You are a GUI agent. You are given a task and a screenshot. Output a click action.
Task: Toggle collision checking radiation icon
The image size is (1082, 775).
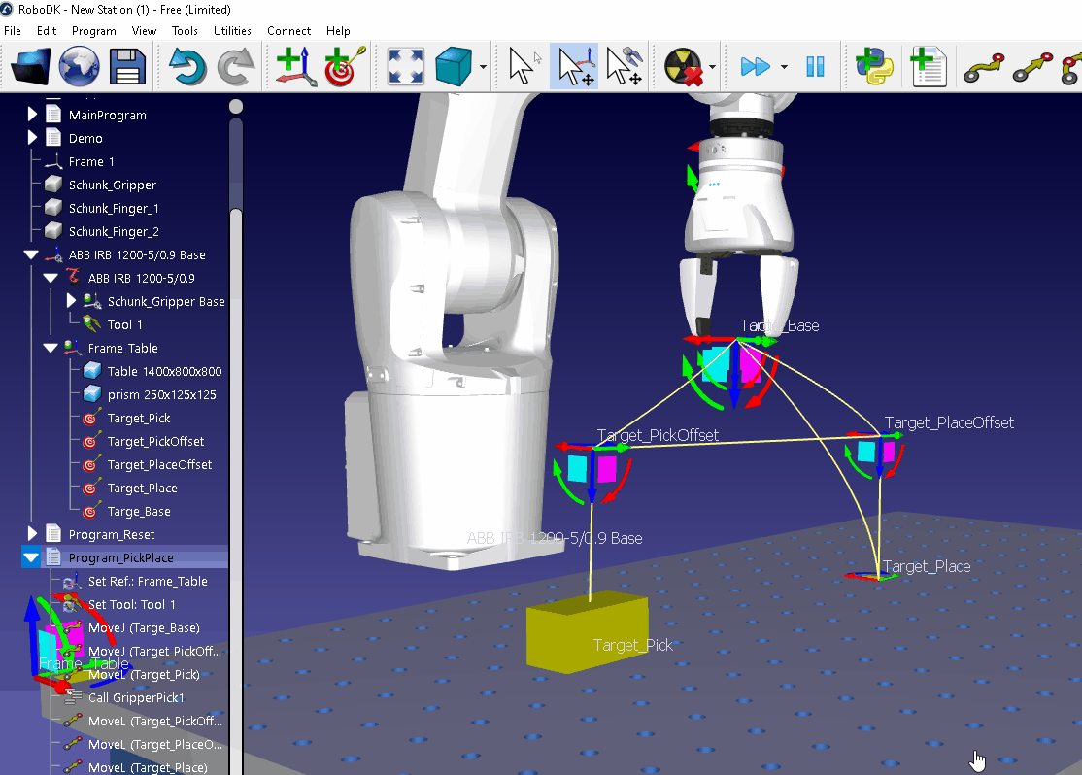683,66
